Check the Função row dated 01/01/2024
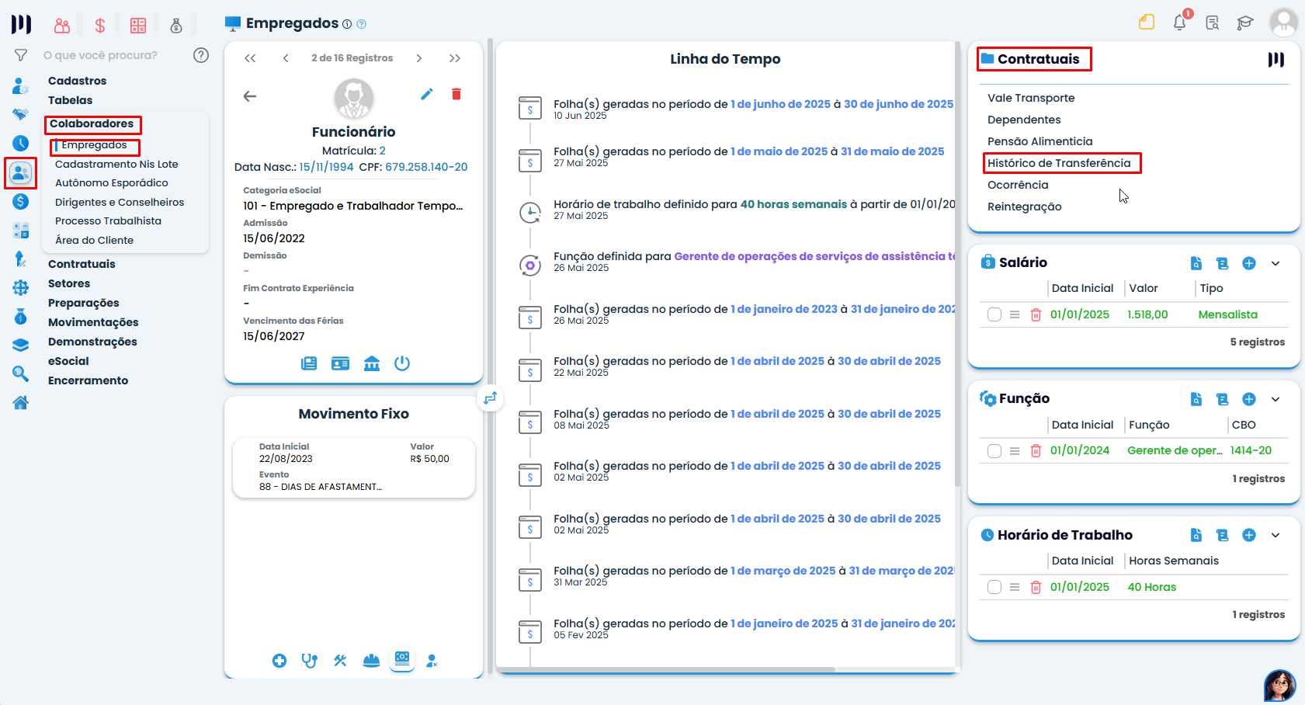The image size is (1305, 705). 994,451
